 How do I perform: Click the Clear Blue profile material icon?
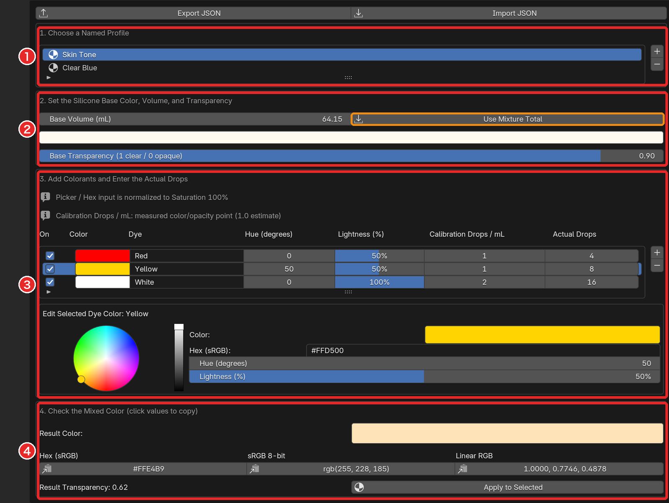(x=53, y=68)
